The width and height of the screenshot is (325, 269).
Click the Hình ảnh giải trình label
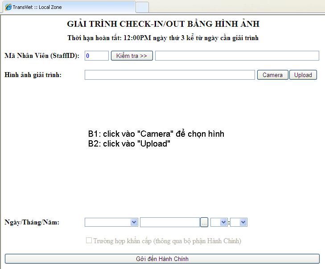(x=33, y=75)
